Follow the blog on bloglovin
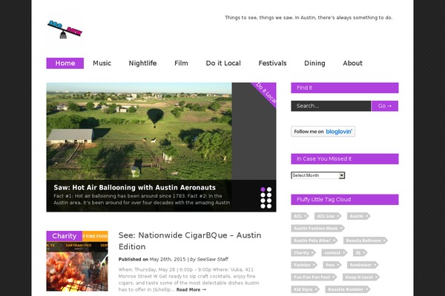 click(x=323, y=132)
